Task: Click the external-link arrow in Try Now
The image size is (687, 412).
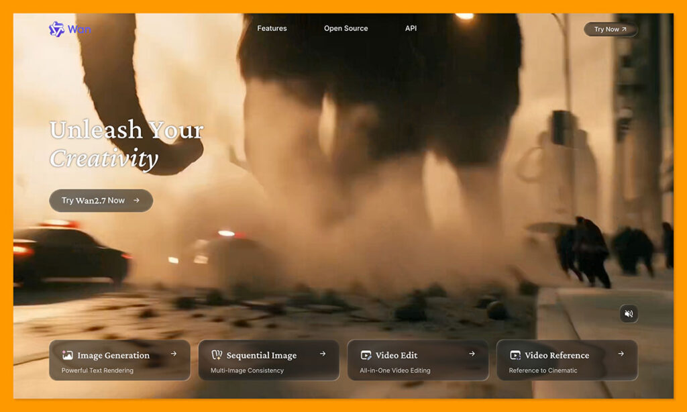Action: 624,30
